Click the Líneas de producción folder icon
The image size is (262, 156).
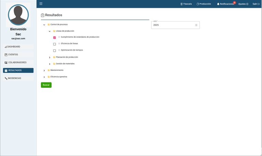coord(54,31)
